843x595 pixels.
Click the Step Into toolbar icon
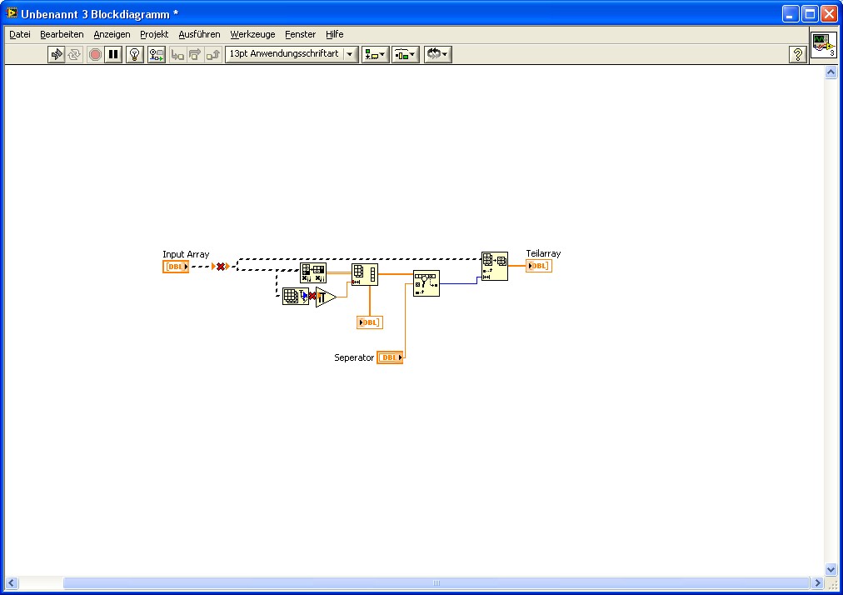[177, 54]
